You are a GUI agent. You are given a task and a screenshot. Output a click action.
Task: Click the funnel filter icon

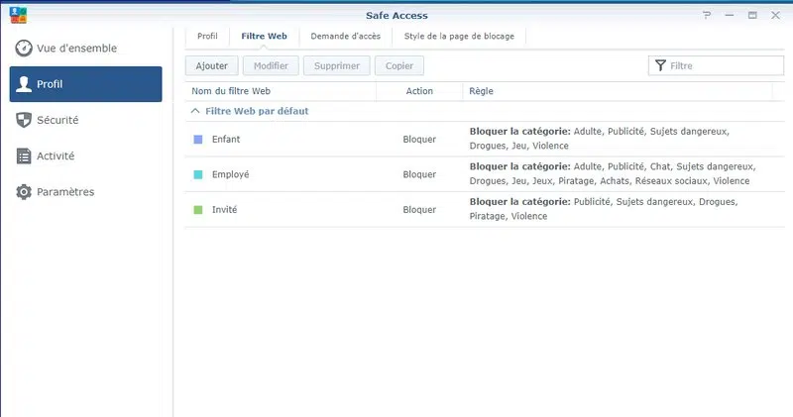(x=660, y=65)
